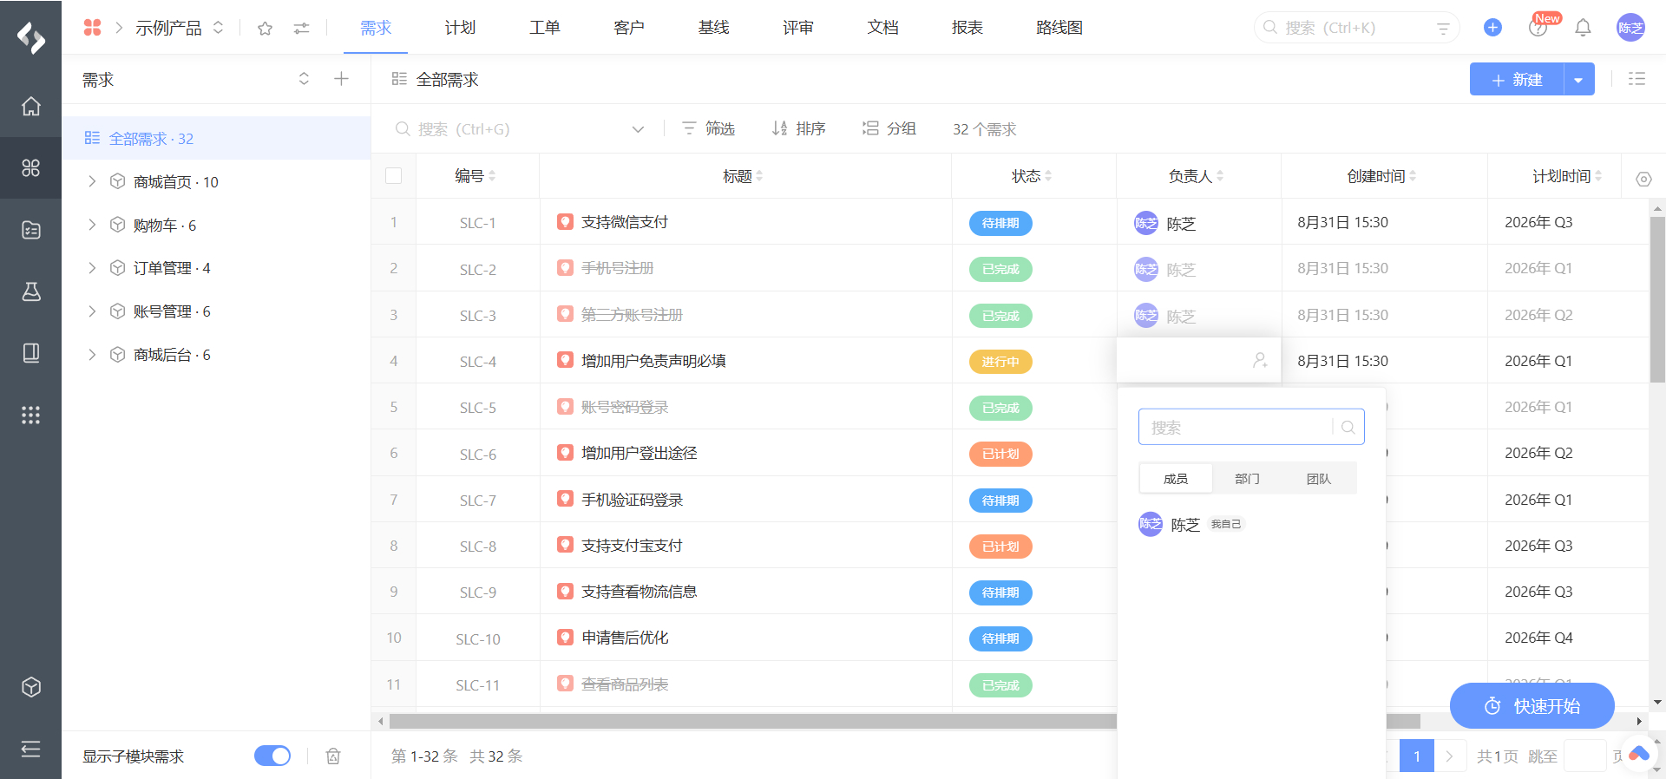Click the cube icon in left sidebar
1666x779 pixels.
pos(31,687)
